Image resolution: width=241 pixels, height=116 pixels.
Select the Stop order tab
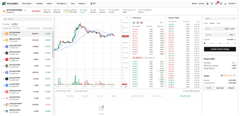pos(219,23)
